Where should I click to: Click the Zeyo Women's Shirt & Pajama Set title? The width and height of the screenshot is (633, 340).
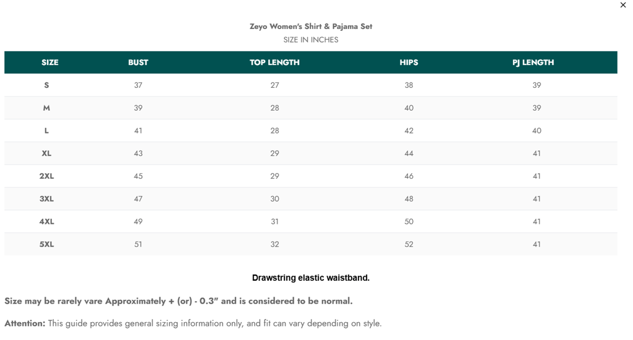click(x=310, y=27)
